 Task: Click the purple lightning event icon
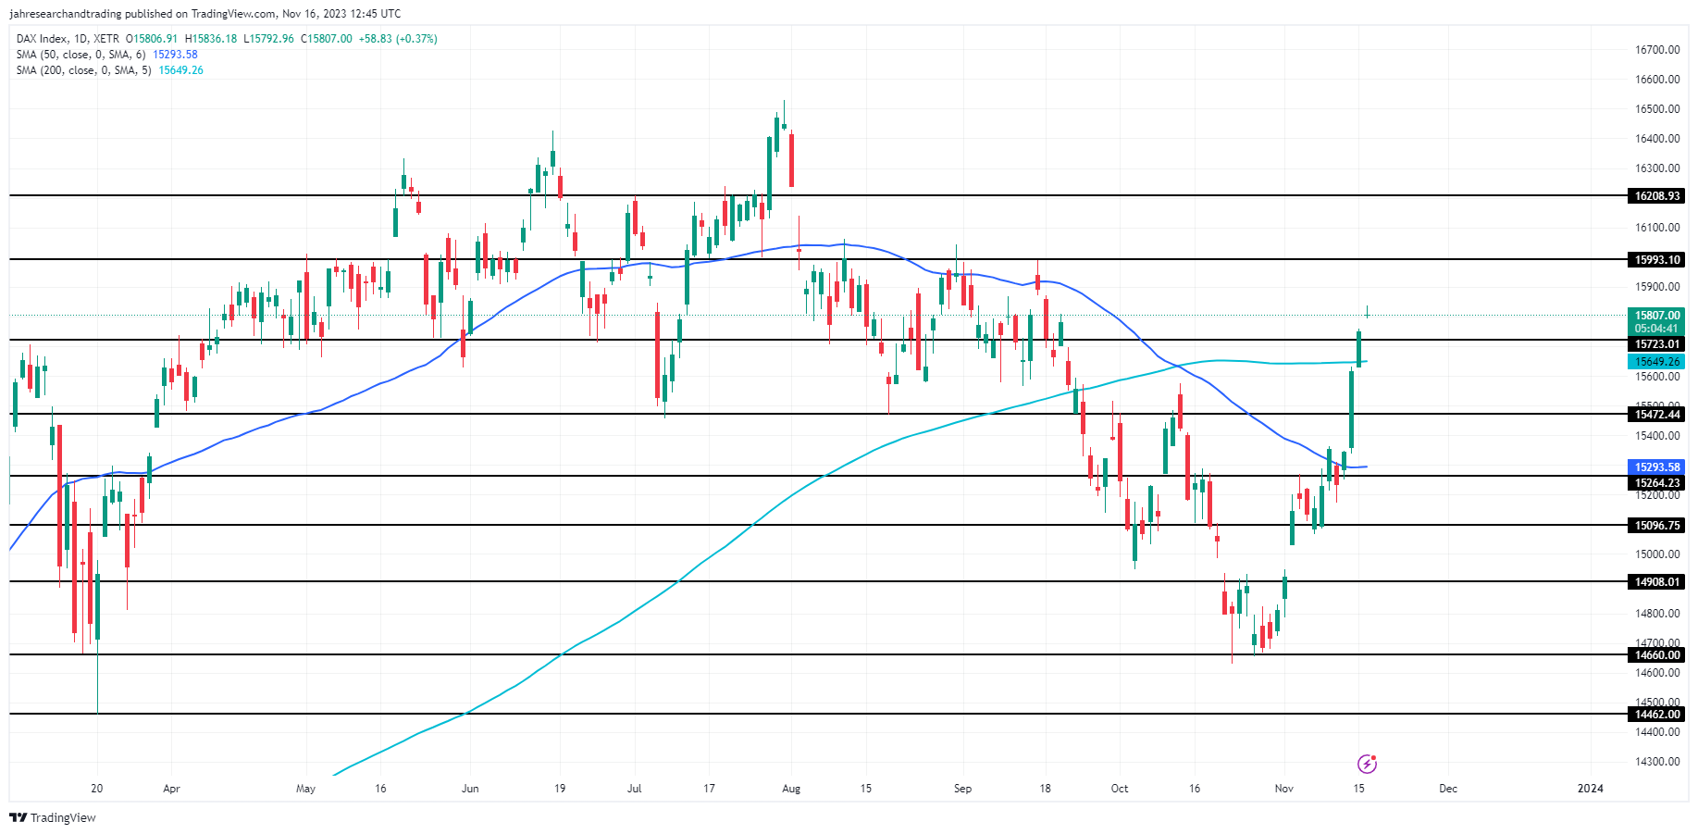pos(1367,764)
